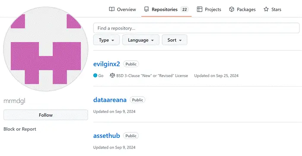This screenshot has width=302, height=156.
Task: Click the Projects table icon
Action: coord(200,9)
